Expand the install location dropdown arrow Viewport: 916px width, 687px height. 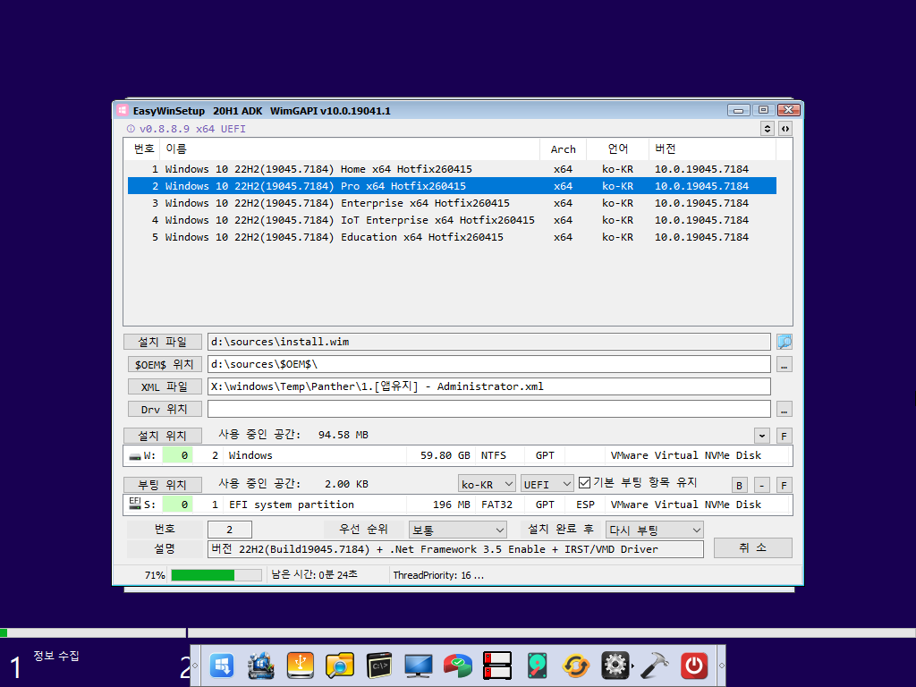pos(762,436)
